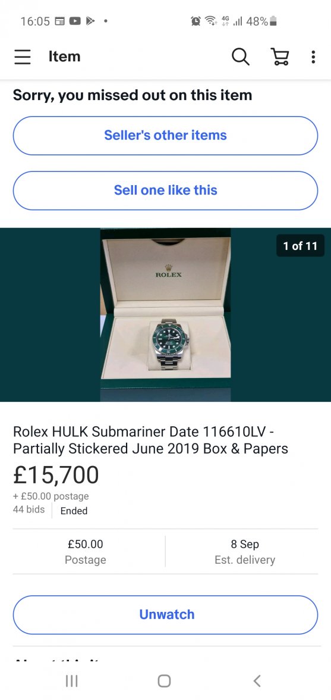The image size is (331, 700).
Task: Tap Android recent apps button
Action: point(72,681)
